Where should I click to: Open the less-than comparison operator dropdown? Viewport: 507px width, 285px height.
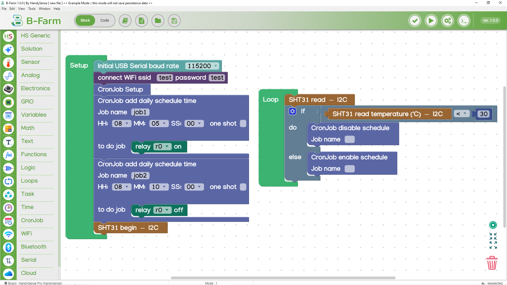(x=461, y=114)
